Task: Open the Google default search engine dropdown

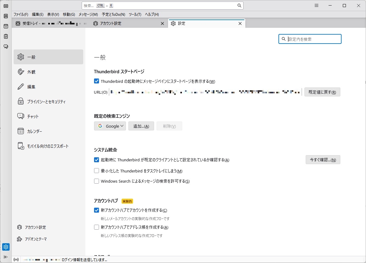Action: point(110,126)
